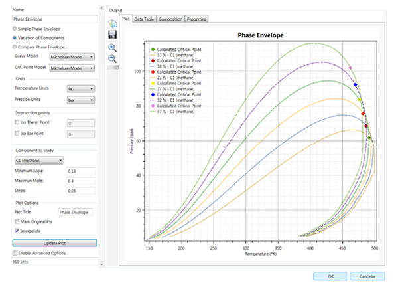Go to the Properties tab

click(196, 19)
